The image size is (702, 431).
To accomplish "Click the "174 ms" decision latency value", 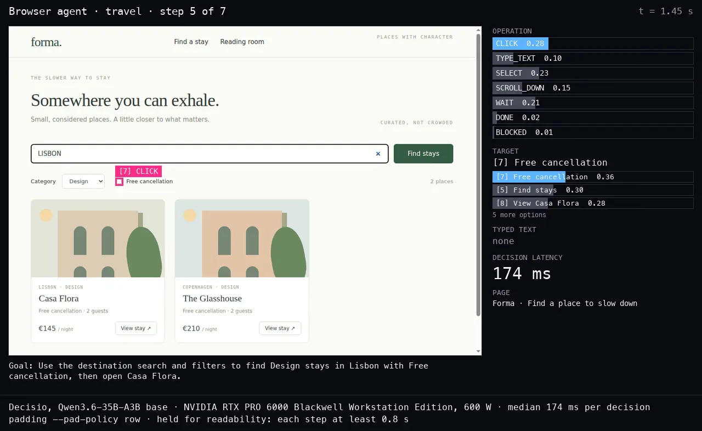I will (522, 273).
